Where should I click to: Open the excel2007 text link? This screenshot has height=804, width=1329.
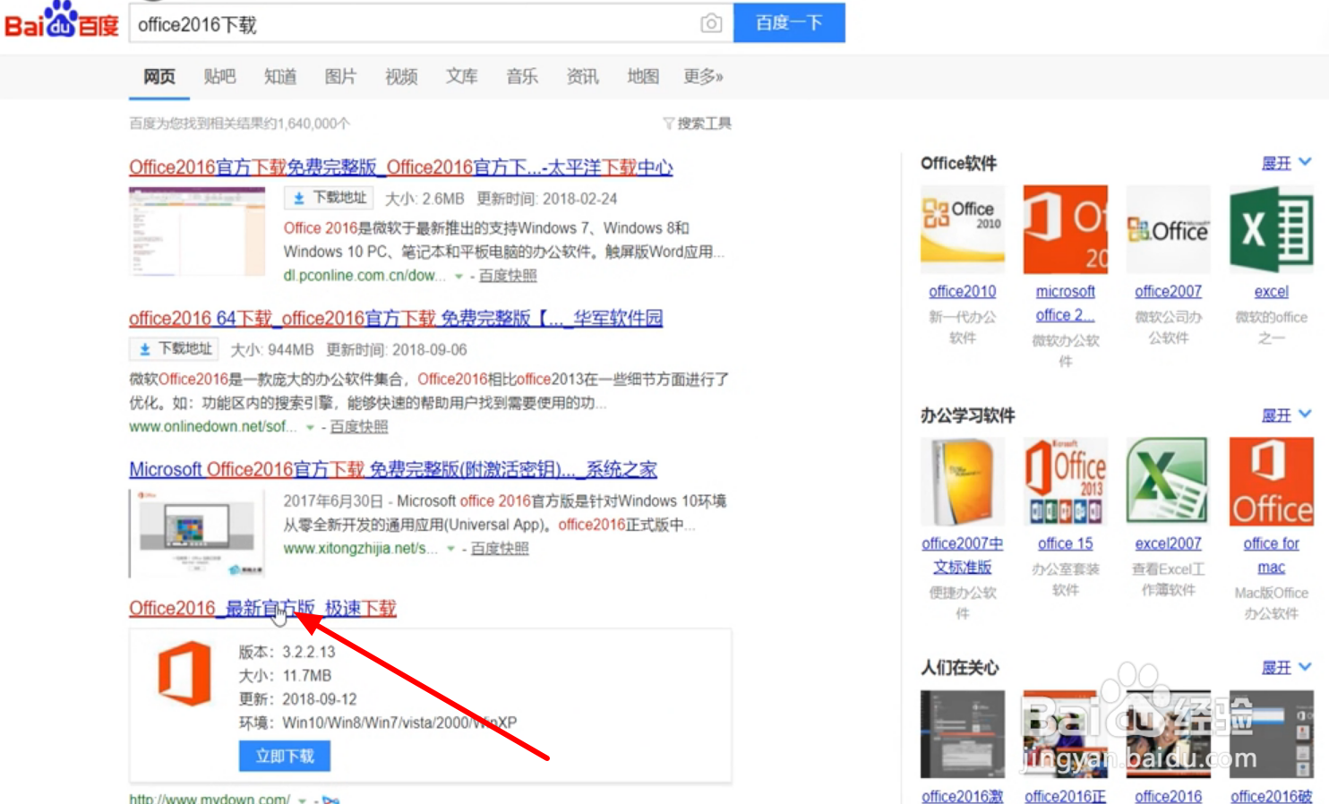pos(1169,544)
